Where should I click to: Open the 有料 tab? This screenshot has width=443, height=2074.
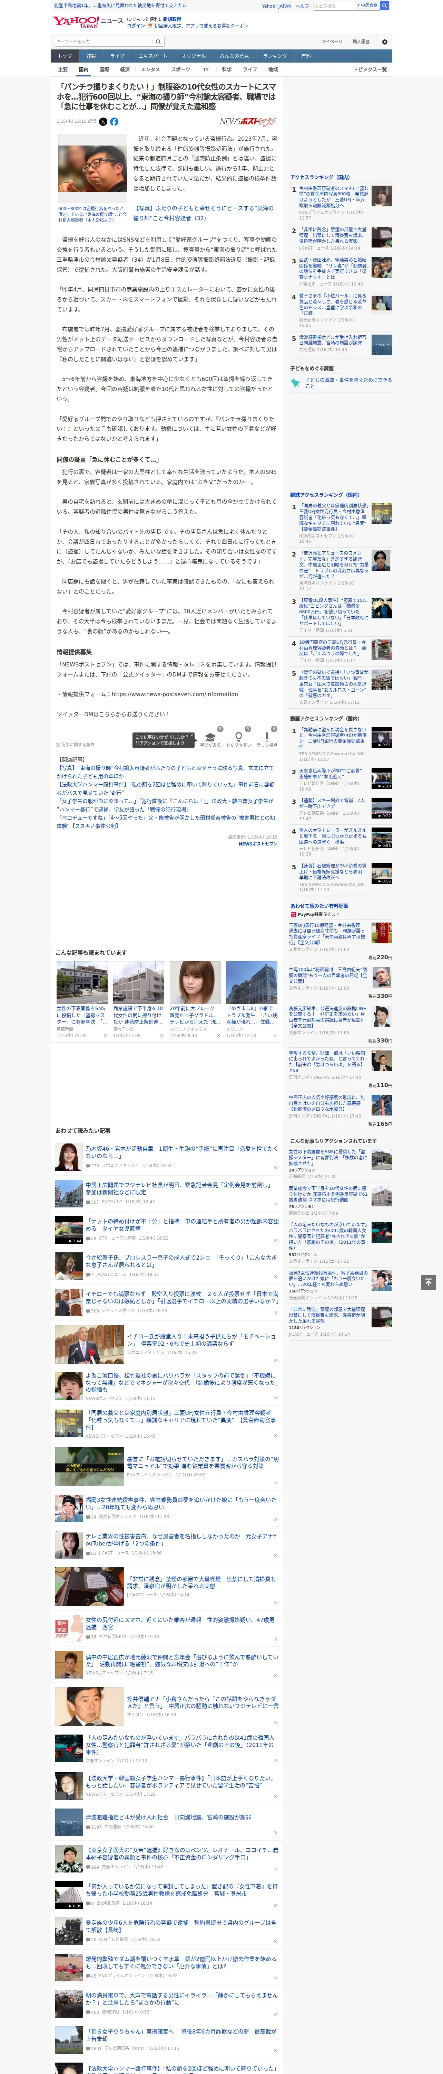tap(306, 56)
